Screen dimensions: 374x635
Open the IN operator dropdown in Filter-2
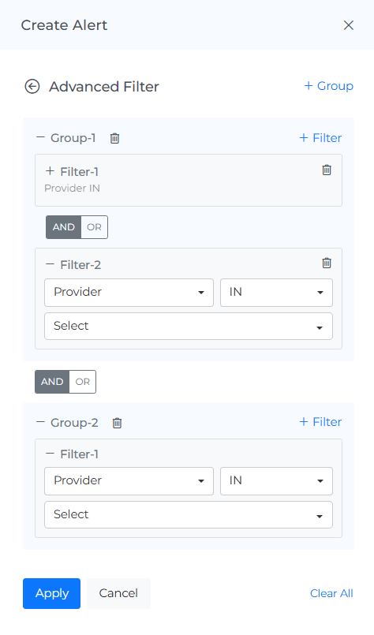pos(276,293)
